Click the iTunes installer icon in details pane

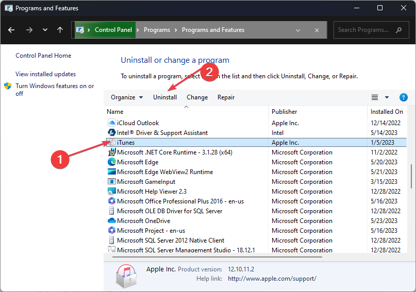click(126, 276)
